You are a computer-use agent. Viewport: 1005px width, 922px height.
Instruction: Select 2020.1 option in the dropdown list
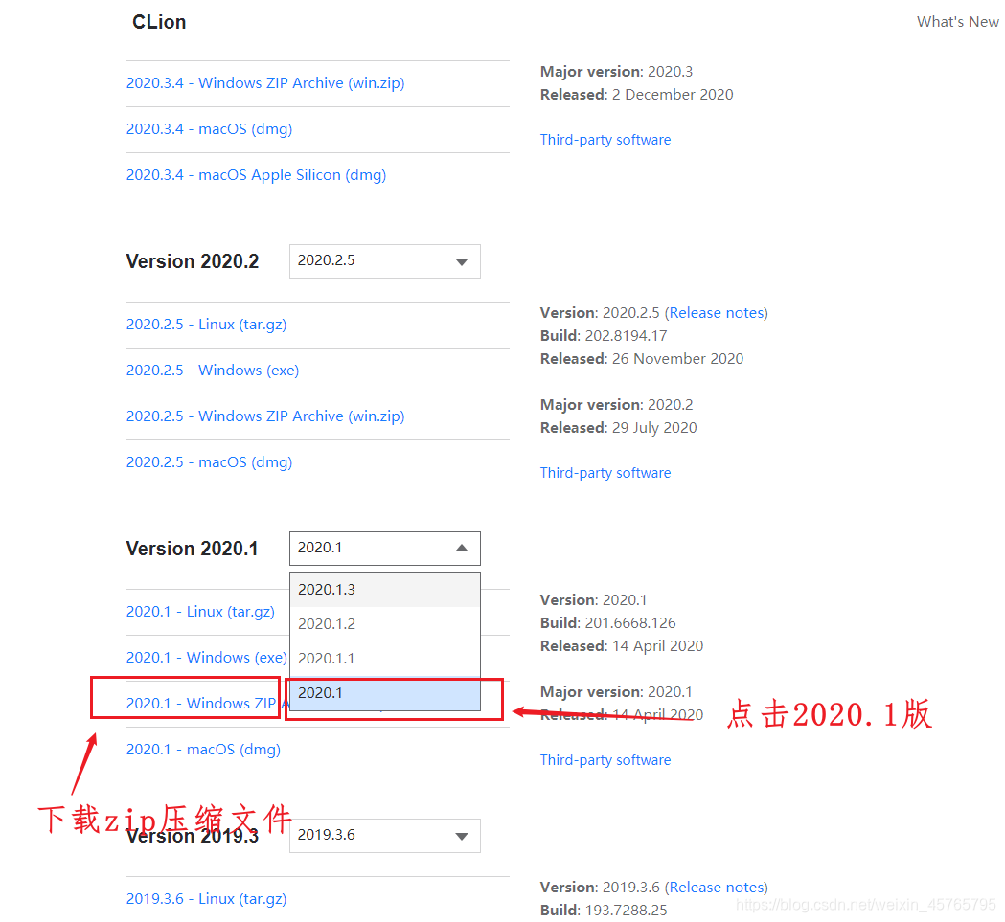(384, 693)
